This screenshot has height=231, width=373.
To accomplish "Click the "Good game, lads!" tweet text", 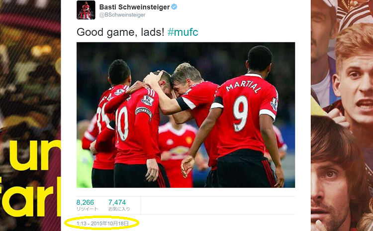I will [120, 32].
